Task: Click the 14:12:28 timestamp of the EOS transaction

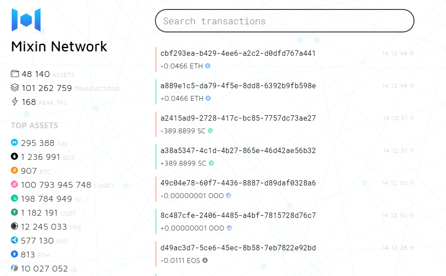Action: [394, 248]
